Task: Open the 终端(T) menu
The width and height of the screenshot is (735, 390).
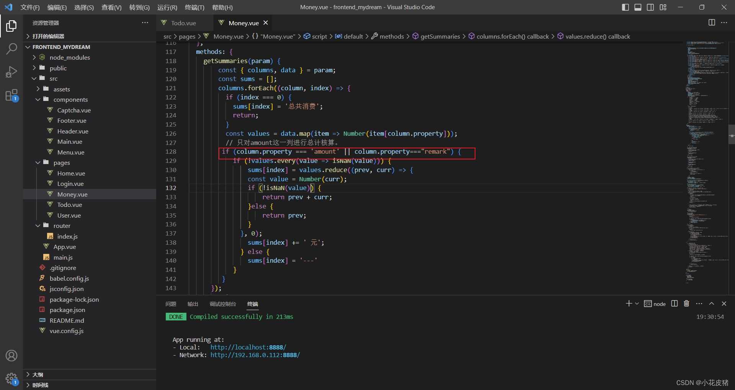Action: pyautogui.click(x=194, y=7)
